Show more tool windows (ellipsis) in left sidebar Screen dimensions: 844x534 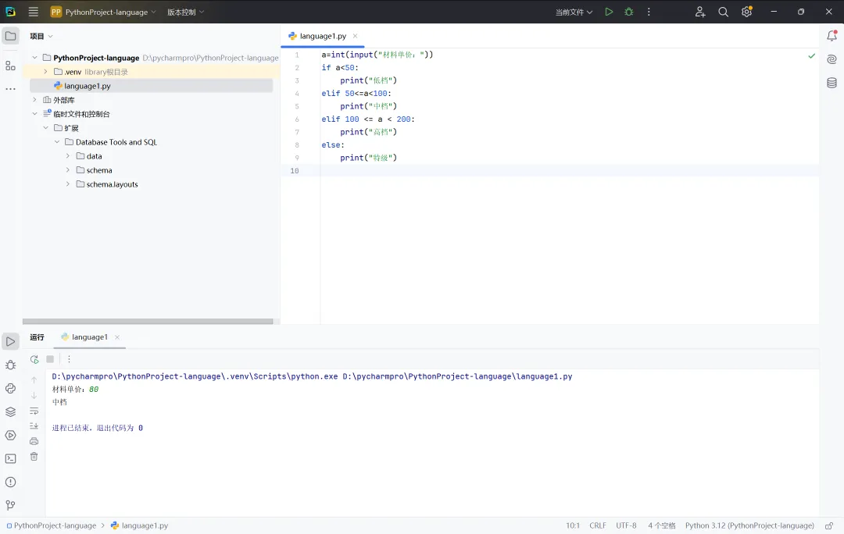(10, 89)
